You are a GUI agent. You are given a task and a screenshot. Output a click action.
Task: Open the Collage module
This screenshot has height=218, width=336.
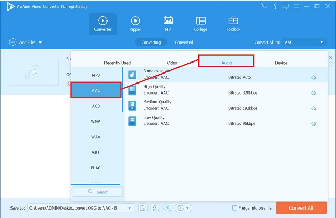coord(201,24)
